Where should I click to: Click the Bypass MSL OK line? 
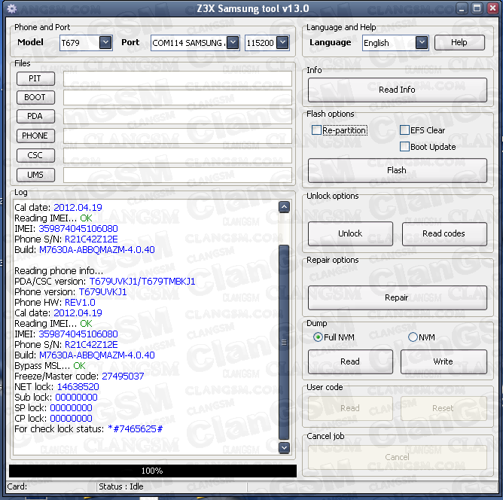coord(50,366)
